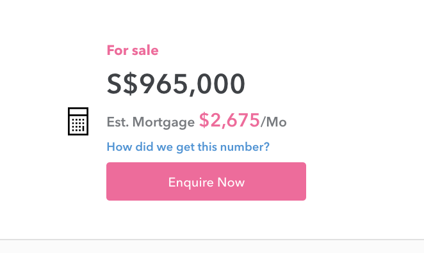Click the word sale in the pink label
Viewport: 424px width, 253px height.
point(145,50)
